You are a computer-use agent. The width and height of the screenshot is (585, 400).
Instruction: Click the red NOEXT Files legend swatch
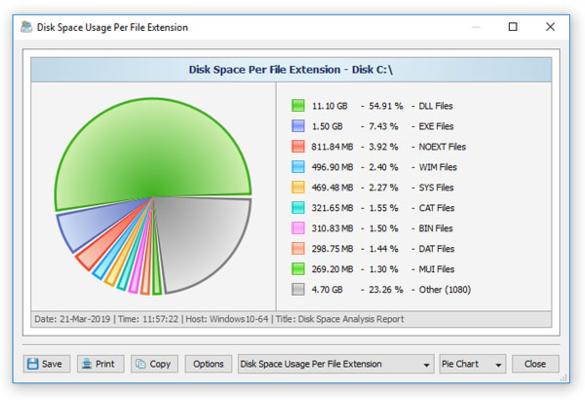(x=298, y=146)
